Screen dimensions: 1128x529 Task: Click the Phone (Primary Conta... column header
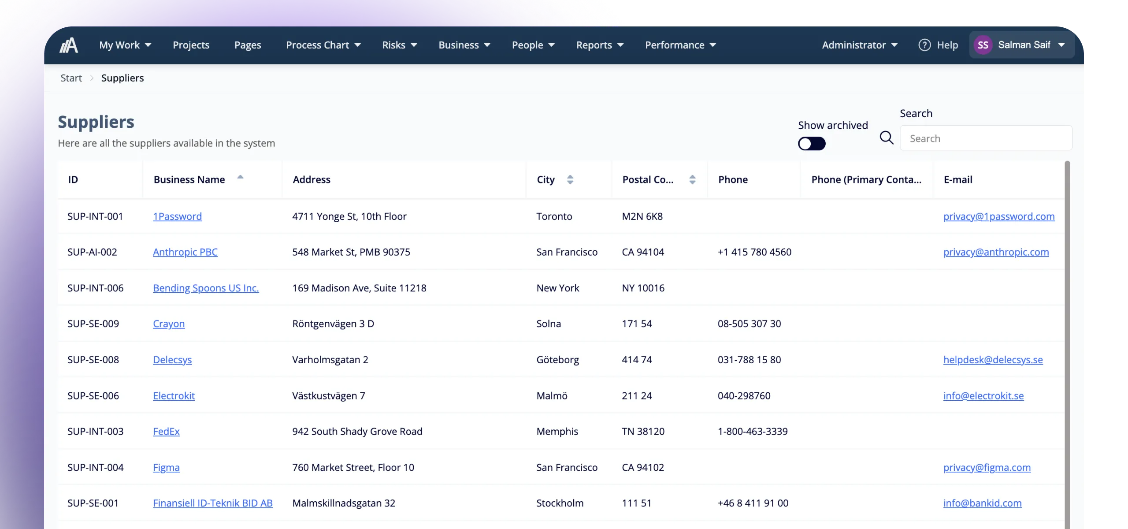pos(866,179)
